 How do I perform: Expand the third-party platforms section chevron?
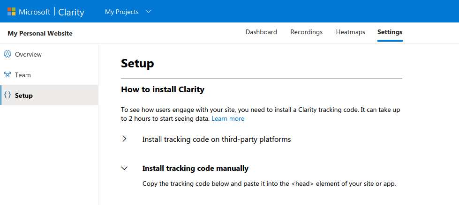pos(124,139)
